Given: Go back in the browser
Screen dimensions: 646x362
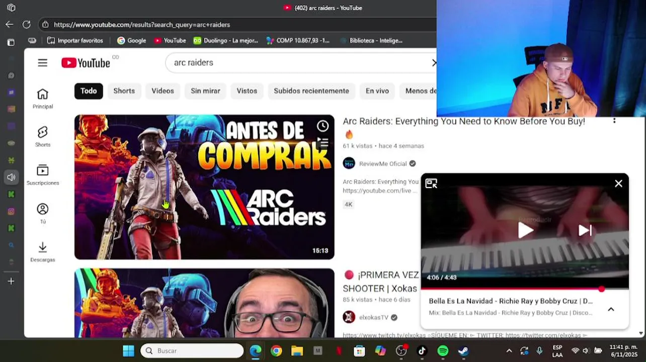Looking at the screenshot, I should click(10, 24).
